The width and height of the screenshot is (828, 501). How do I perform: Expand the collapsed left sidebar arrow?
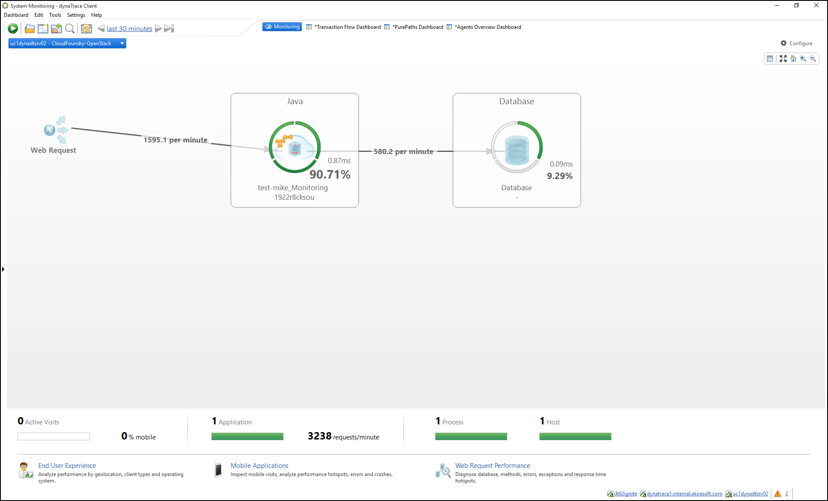tap(3, 269)
